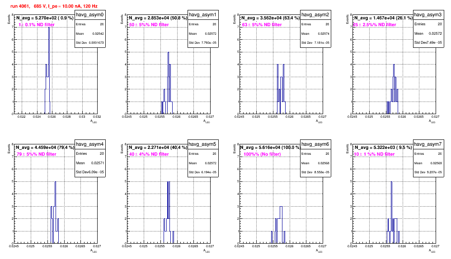This screenshot has width=451, height=259.
Task: Pick the magenta "63± 5%% ND filter" text
Action: 262,25
